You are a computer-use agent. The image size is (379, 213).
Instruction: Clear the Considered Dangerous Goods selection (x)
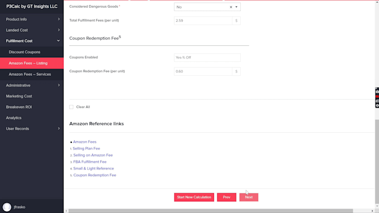231,7
